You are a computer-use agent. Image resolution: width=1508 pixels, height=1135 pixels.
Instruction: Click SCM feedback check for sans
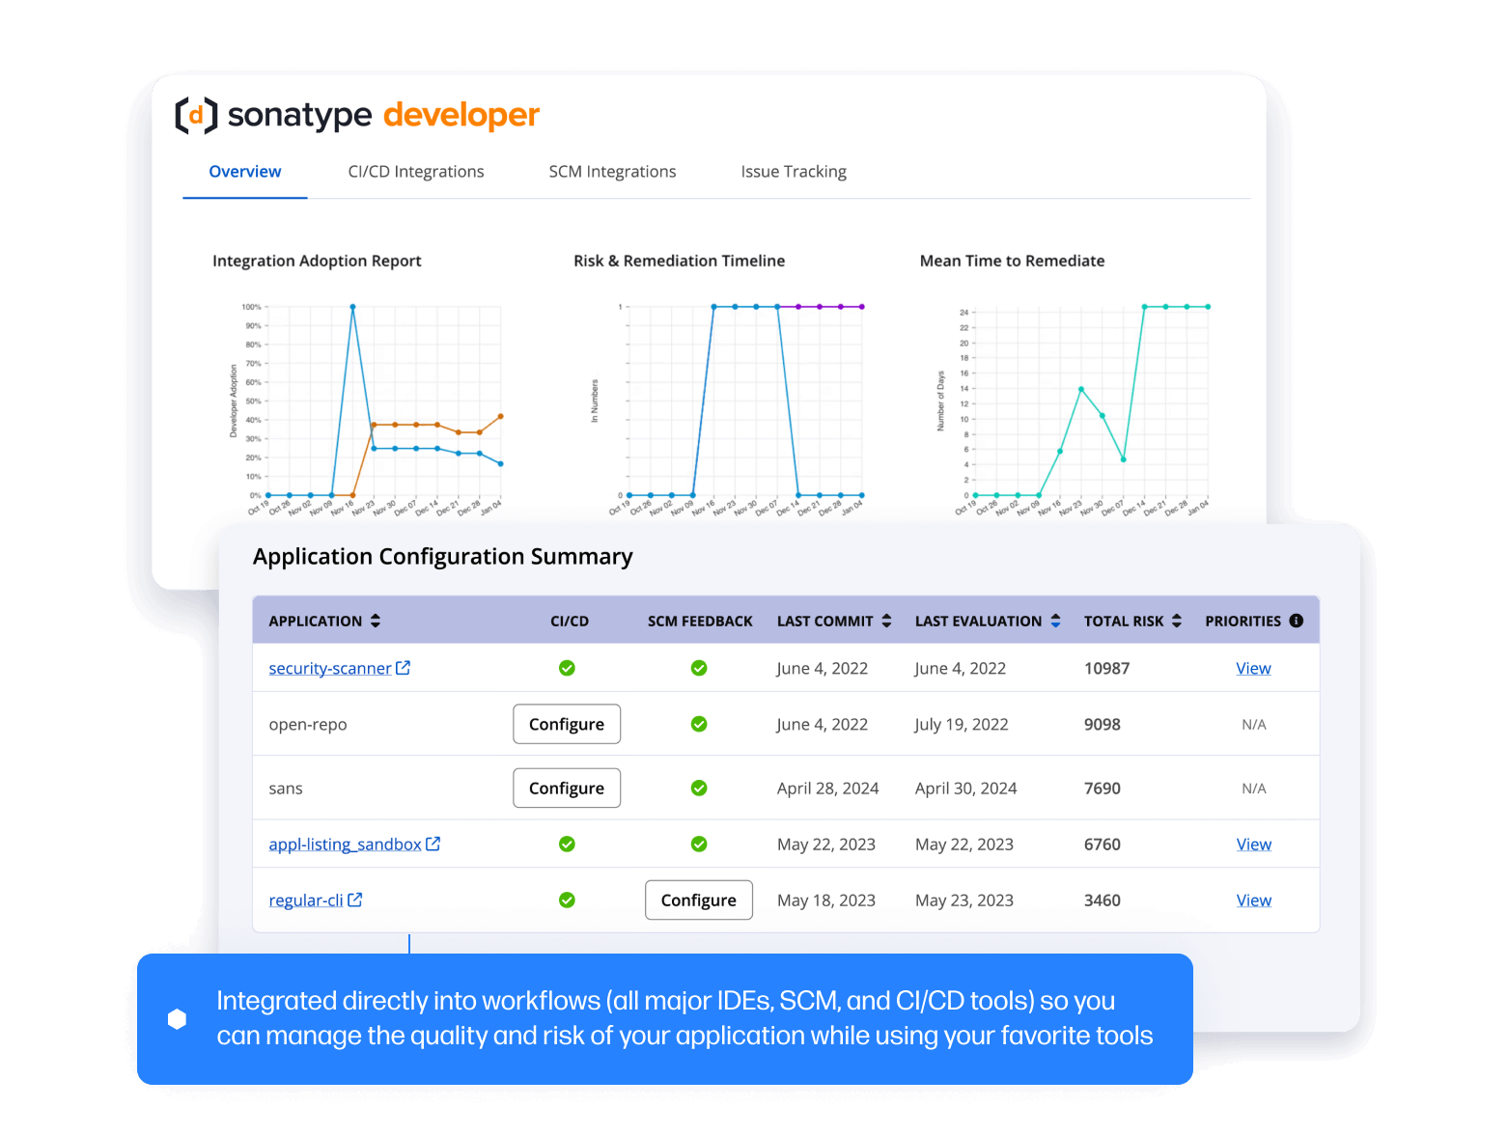pyautogui.click(x=699, y=788)
